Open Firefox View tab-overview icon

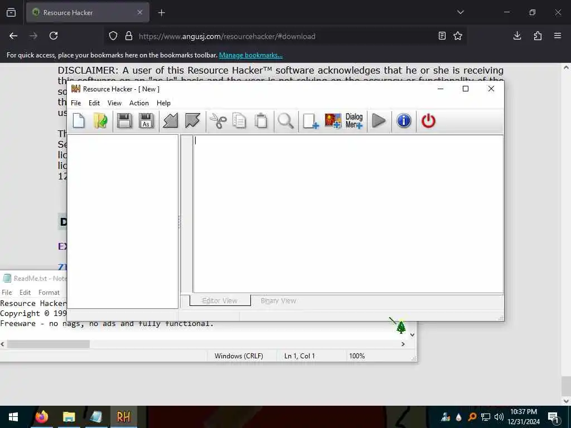pos(11,13)
